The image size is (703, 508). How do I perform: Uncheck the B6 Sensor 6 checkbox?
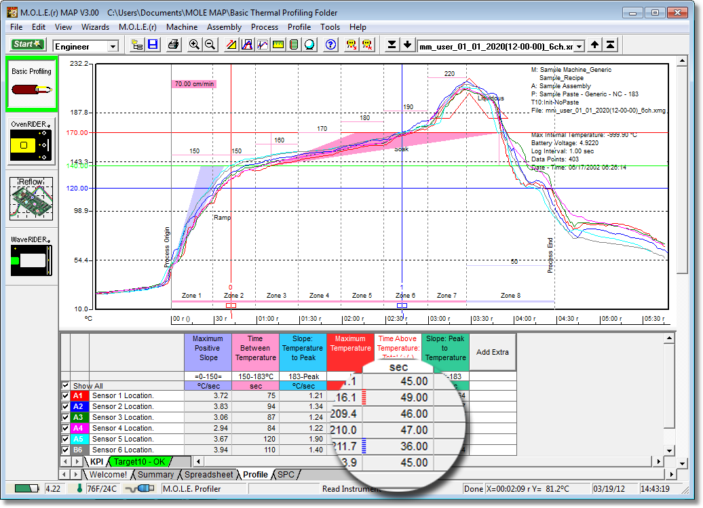(65, 450)
